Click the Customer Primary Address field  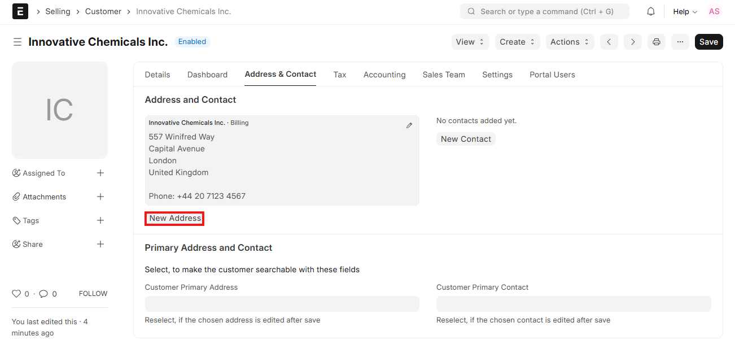tap(282, 304)
